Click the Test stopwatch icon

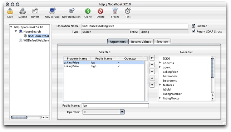(x=128, y=11)
